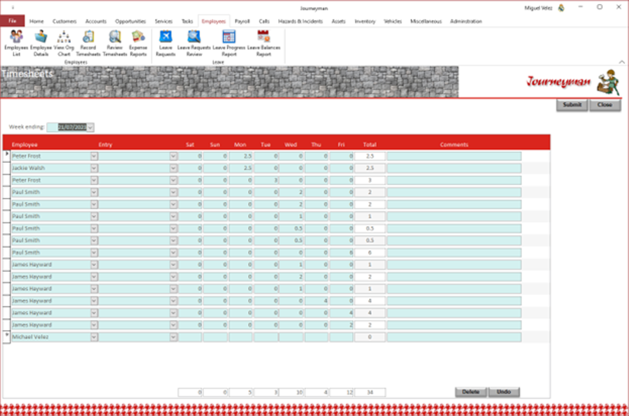Open the Leave Progress Report
Screen dimensions: 629x416
coord(229,43)
